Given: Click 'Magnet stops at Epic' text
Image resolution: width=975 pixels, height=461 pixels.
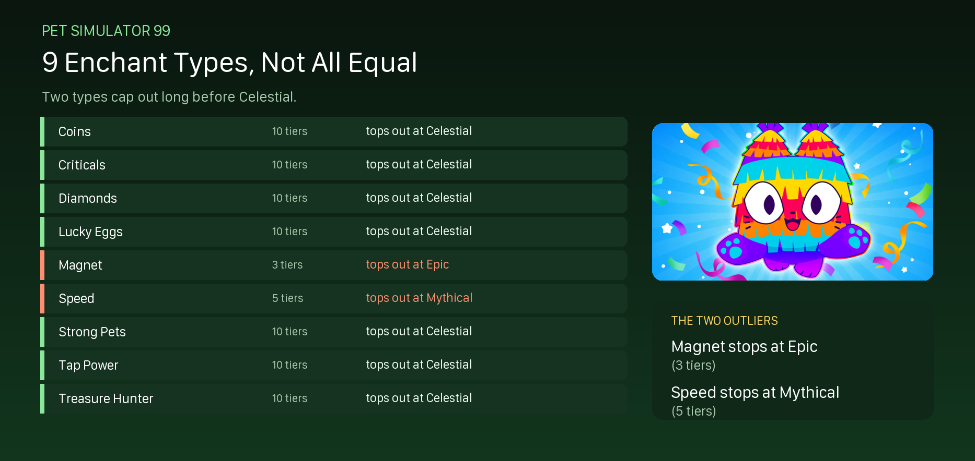Looking at the screenshot, I should click(x=744, y=346).
